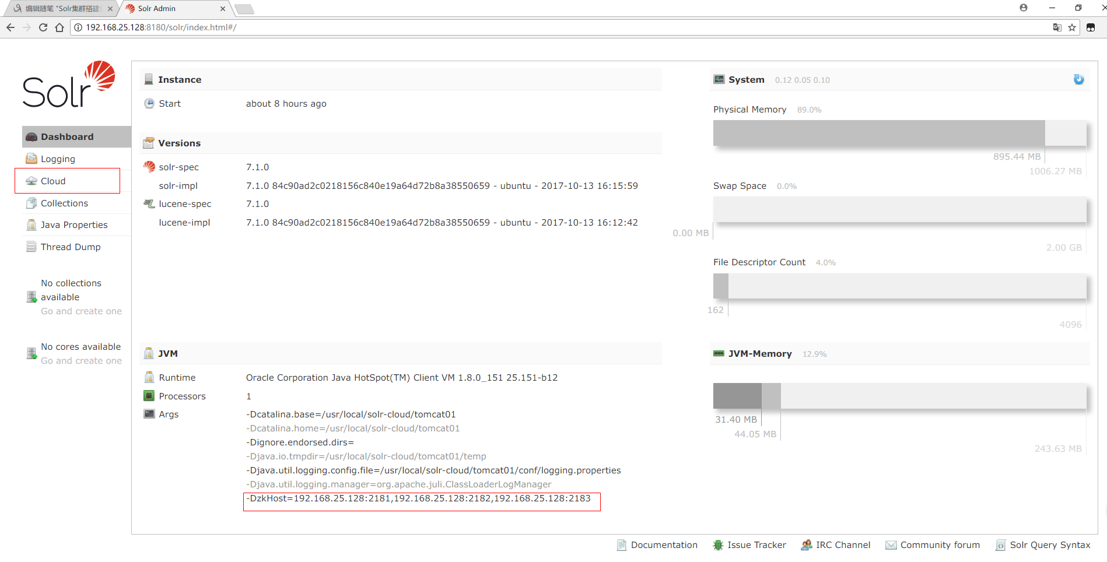
Task: Open the Documentation link
Action: [x=664, y=545]
